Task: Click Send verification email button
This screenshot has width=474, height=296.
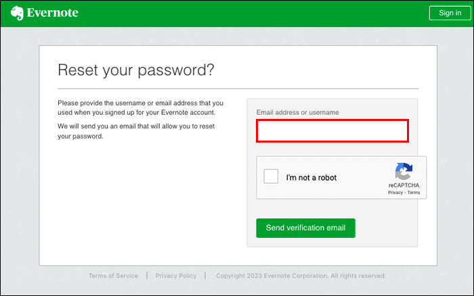Action: click(305, 228)
